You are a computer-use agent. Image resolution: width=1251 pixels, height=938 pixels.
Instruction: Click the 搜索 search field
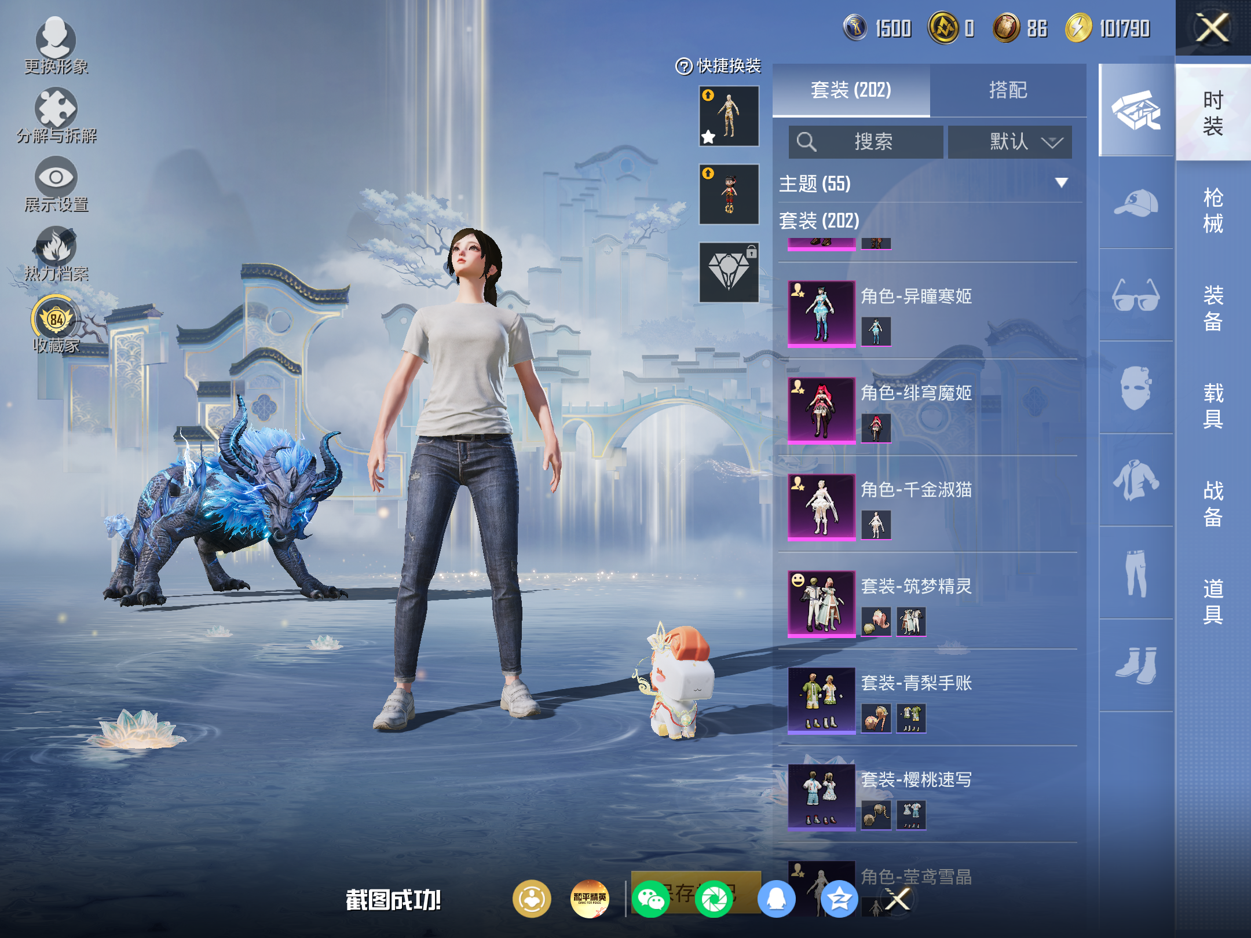pyautogui.click(x=866, y=142)
